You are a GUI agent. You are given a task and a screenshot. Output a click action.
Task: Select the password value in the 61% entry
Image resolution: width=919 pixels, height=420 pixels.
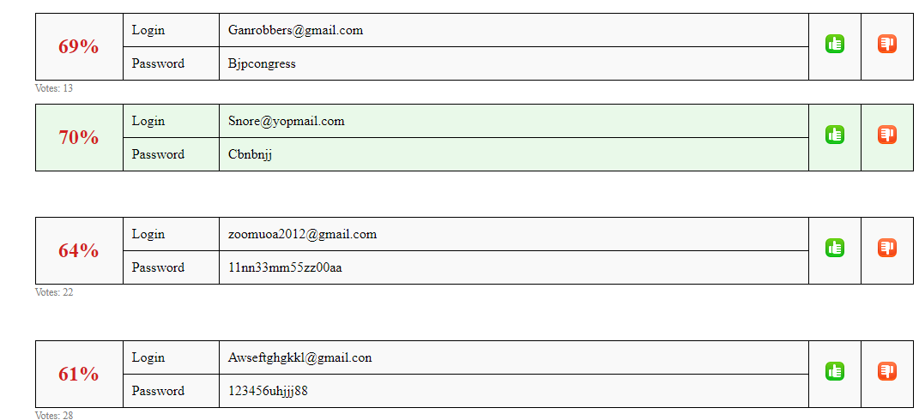(268, 391)
